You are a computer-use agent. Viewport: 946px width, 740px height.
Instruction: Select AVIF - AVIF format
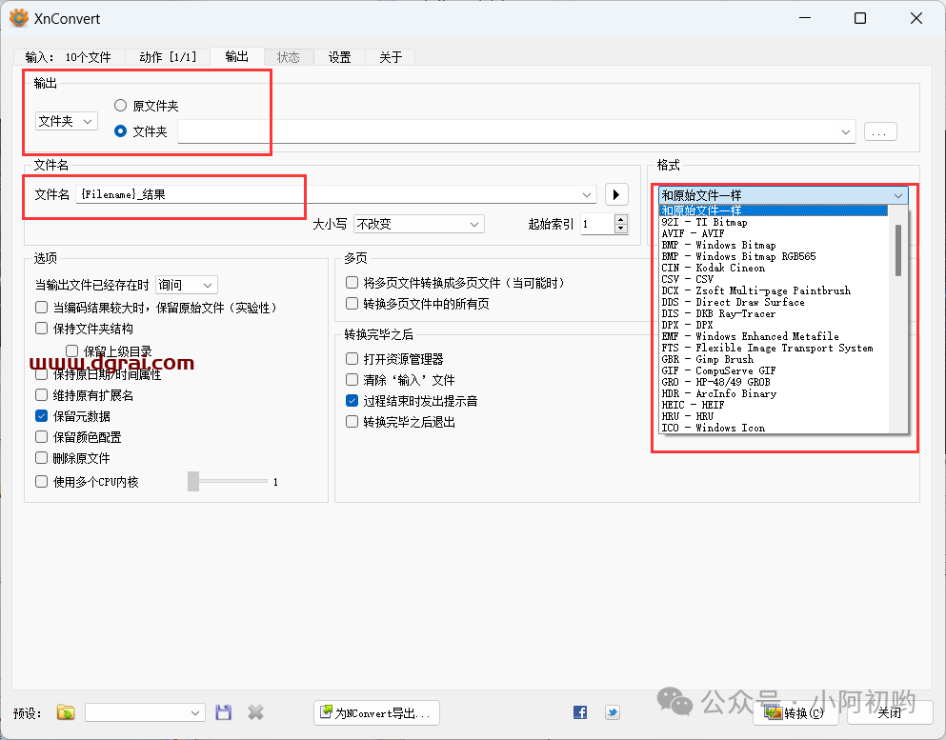774,233
